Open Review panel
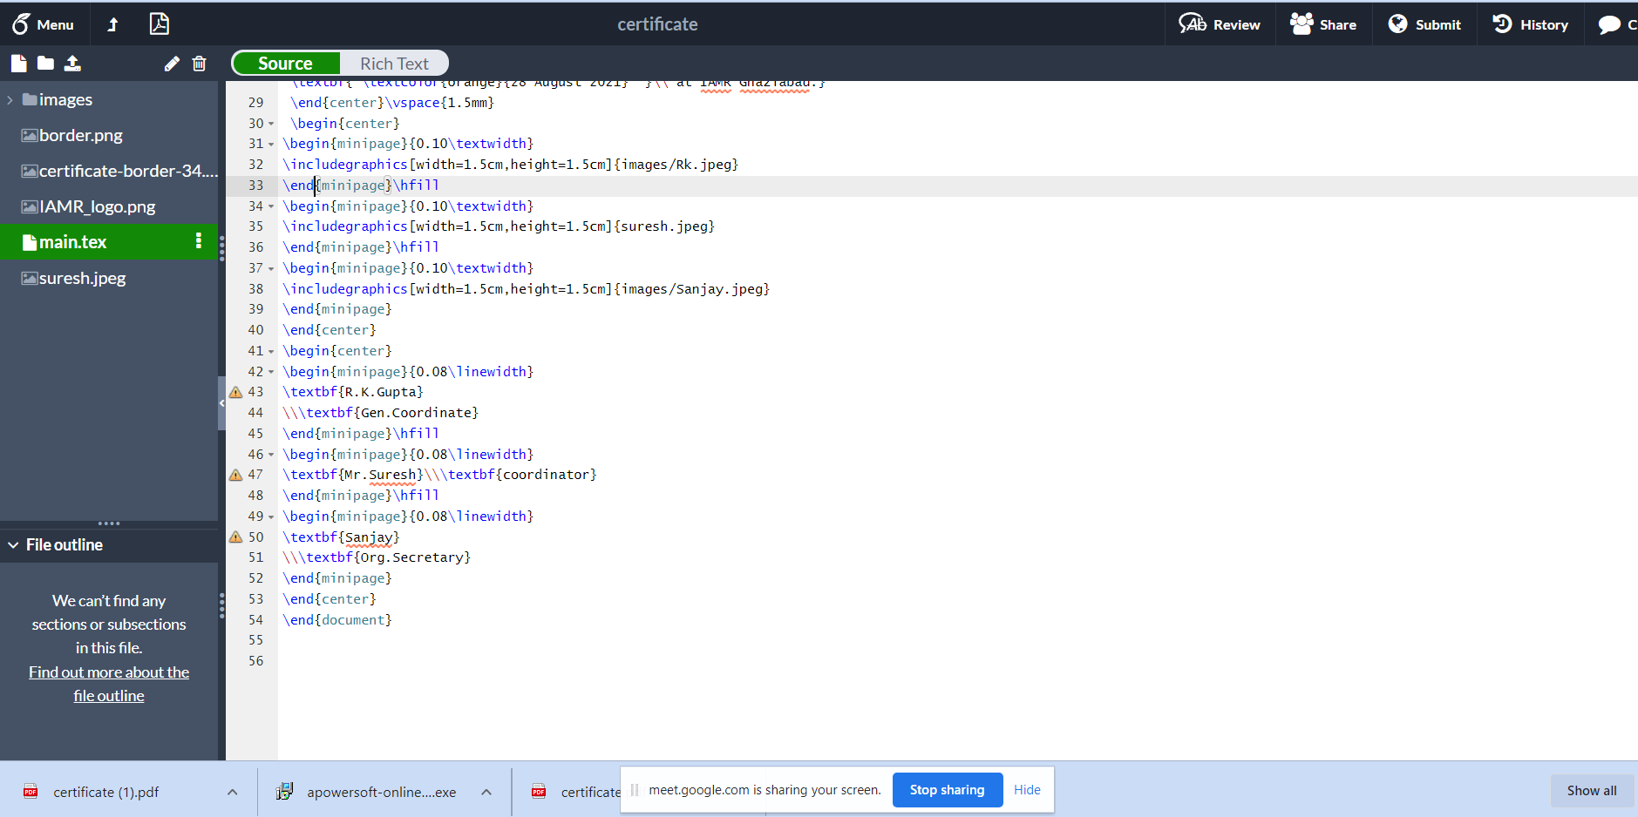This screenshot has width=1638, height=817. point(1219,24)
